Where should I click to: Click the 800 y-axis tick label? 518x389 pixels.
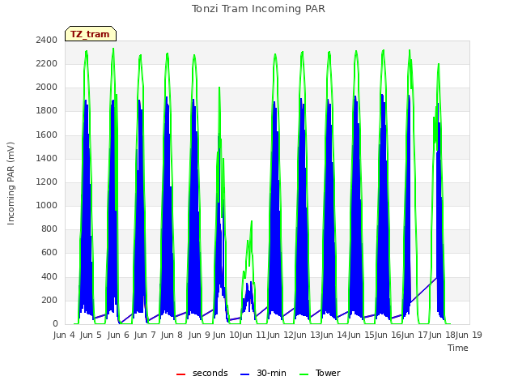click(49, 229)
